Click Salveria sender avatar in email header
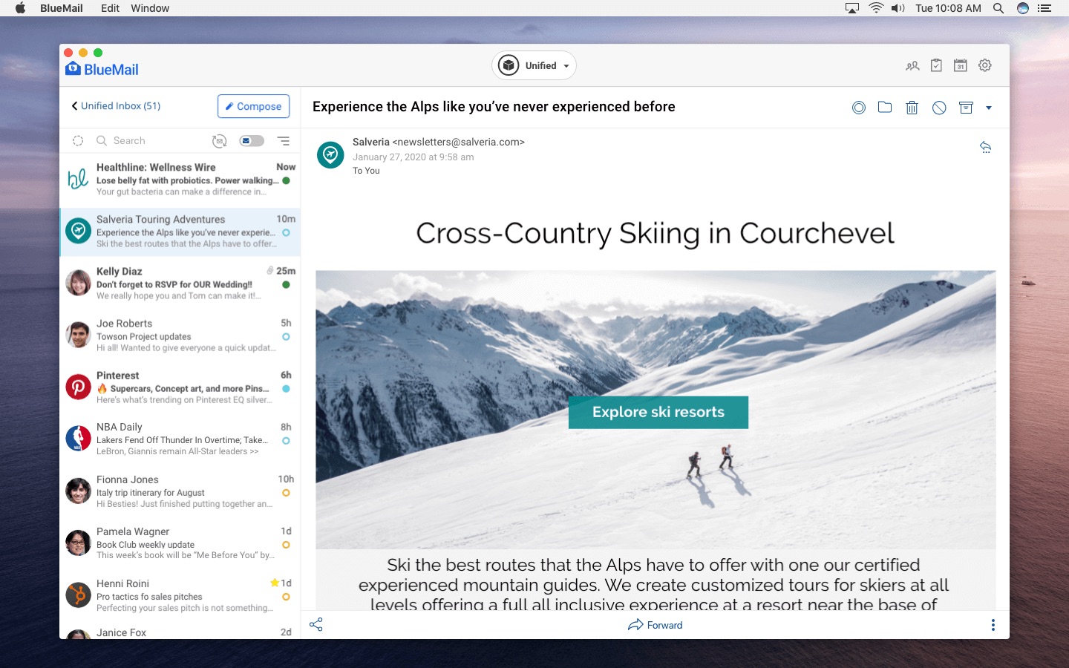The image size is (1069, 668). (x=330, y=154)
